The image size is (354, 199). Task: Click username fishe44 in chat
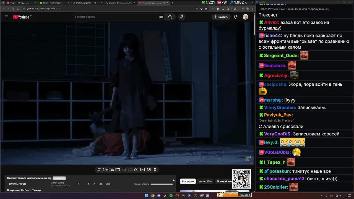[273, 35]
